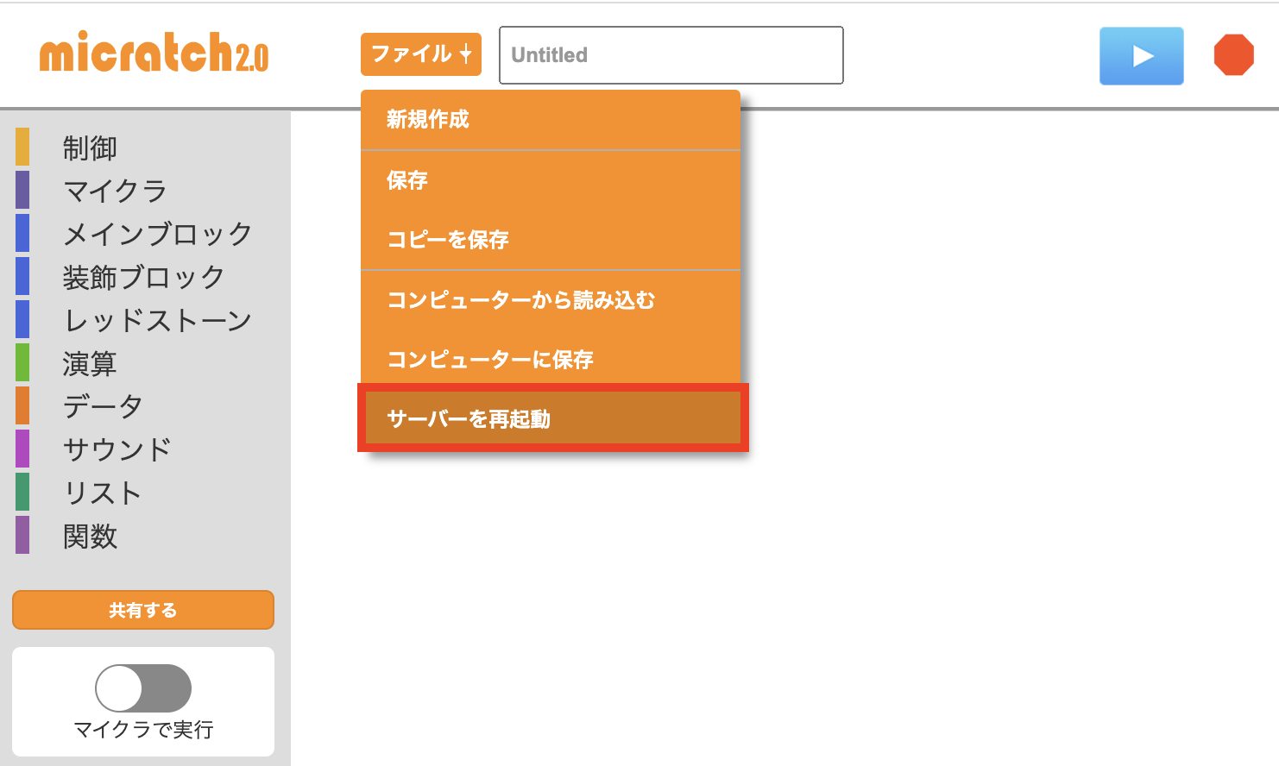This screenshot has width=1279, height=766.
Task: Choose コンピューターに保存 menu entry
Action: pyautogui.click(x=551, y=360)
